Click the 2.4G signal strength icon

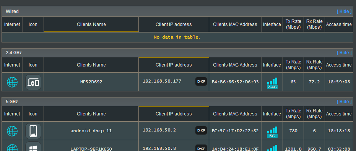coord(272,83)
